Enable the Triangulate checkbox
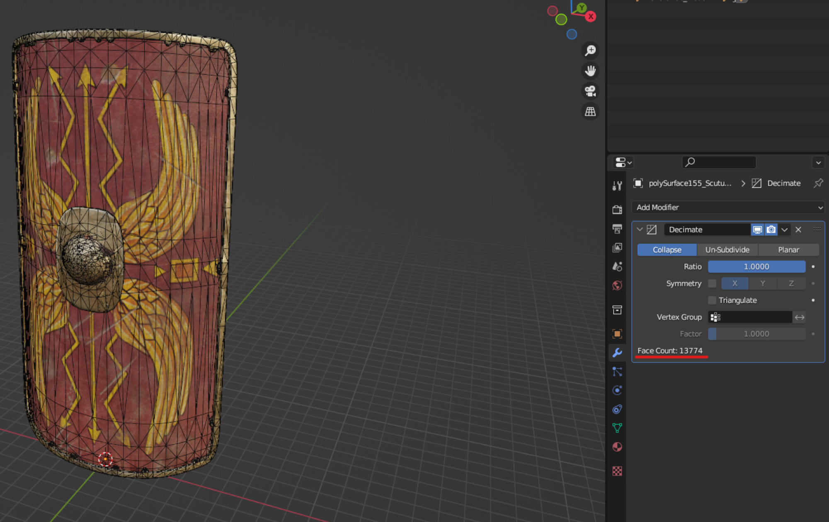Viewport: 829px width, 522px height. click(x=712, y=300)
